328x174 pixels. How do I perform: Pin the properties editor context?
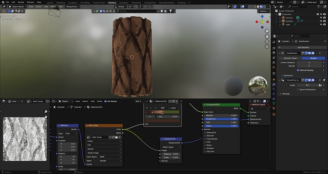click(325, 41)
